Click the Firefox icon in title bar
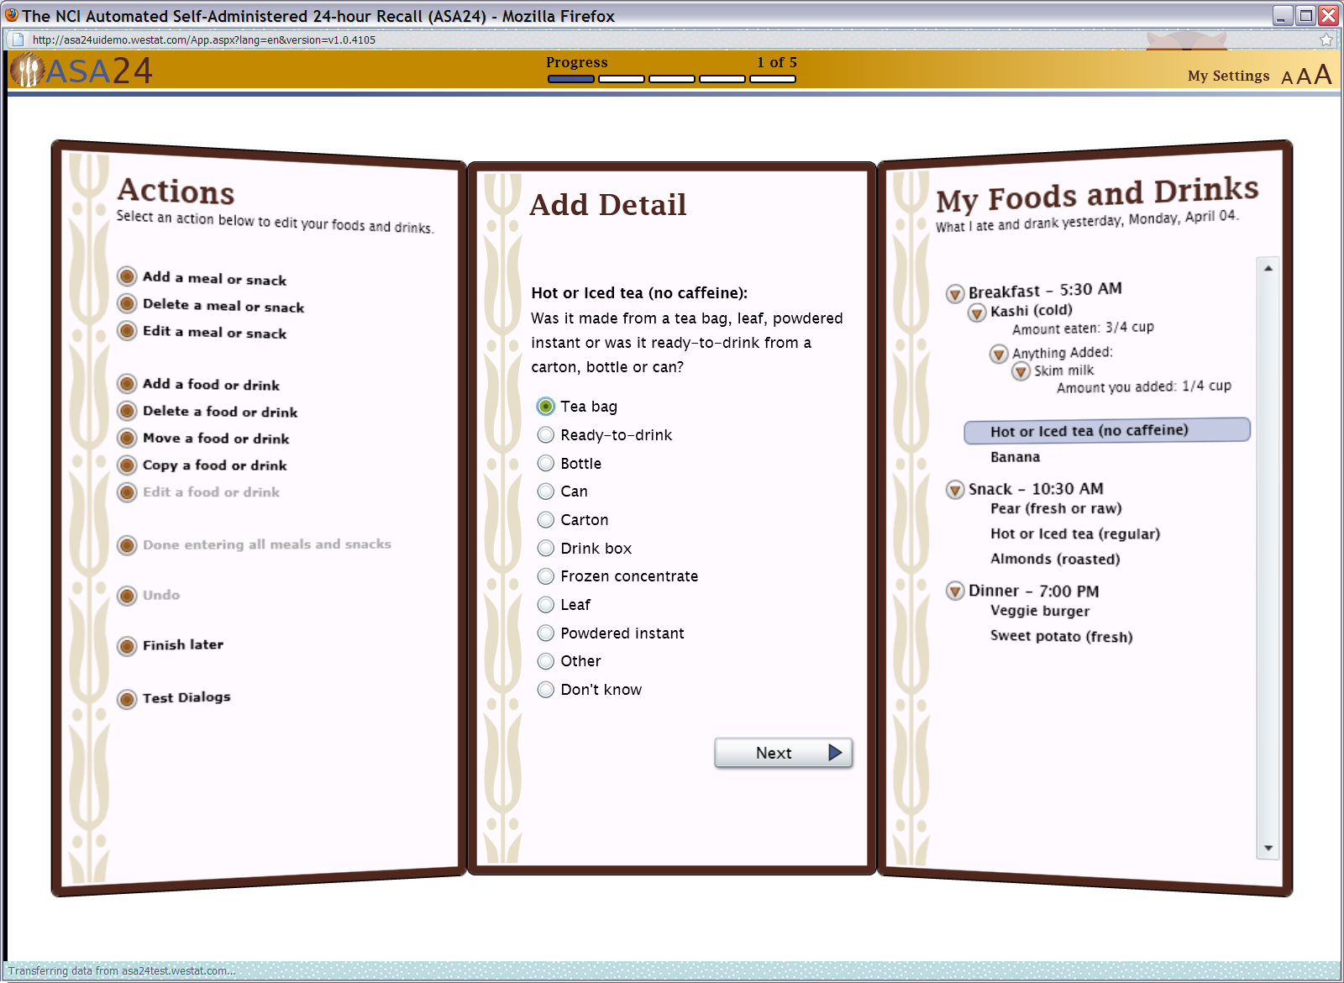 click(x=12, y=15)
